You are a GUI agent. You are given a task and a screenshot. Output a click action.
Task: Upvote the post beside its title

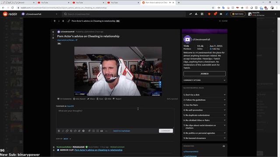coord(53,32)
